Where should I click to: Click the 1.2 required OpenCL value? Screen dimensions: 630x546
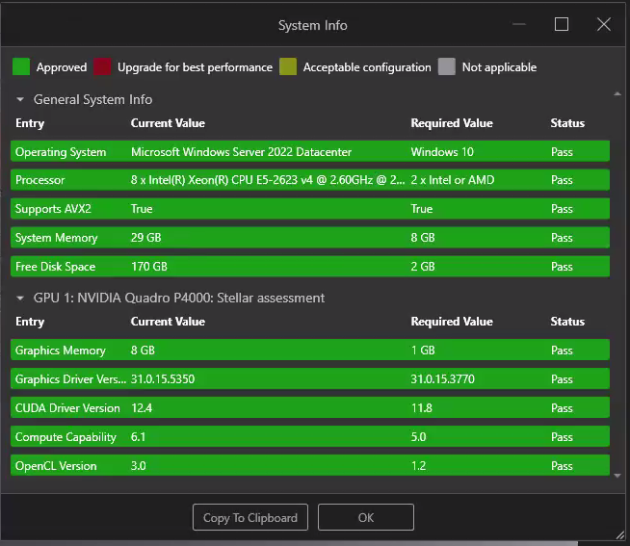418,466
